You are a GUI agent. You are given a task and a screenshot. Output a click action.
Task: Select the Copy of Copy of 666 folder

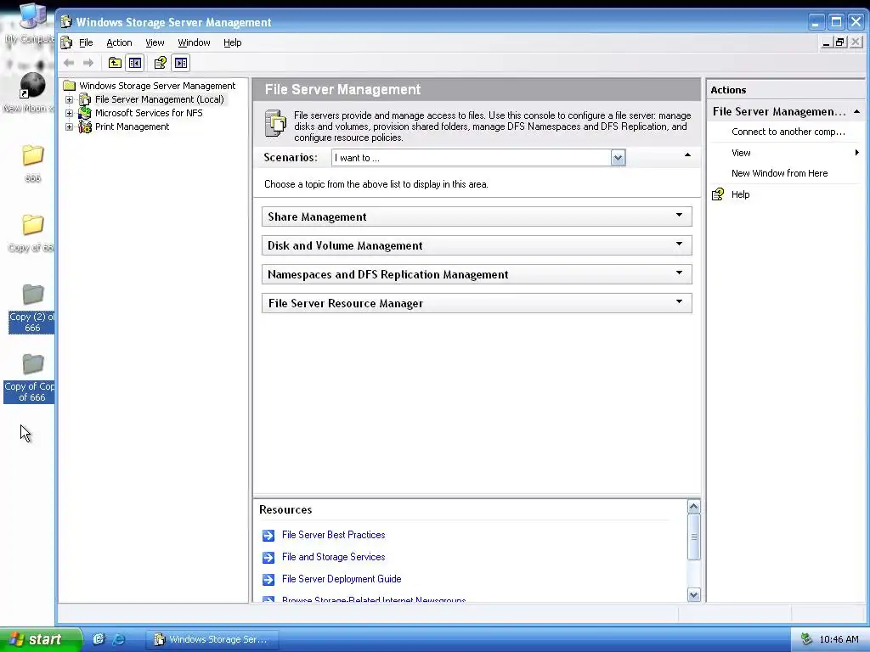[31, 378]
